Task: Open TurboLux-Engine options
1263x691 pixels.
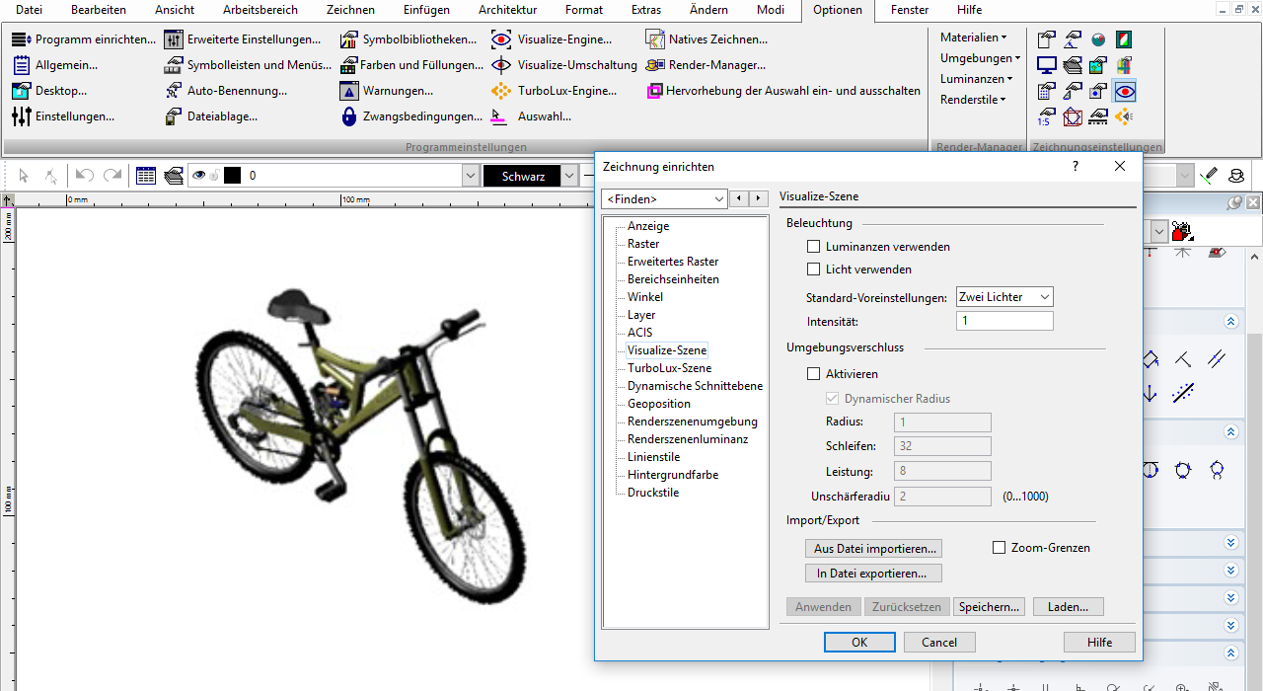Action: (555, 91)
